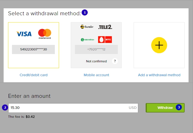193x133 pixels.
Task: Select the credit/debit card withdrawal tile
Action: (x=33, y=45)
